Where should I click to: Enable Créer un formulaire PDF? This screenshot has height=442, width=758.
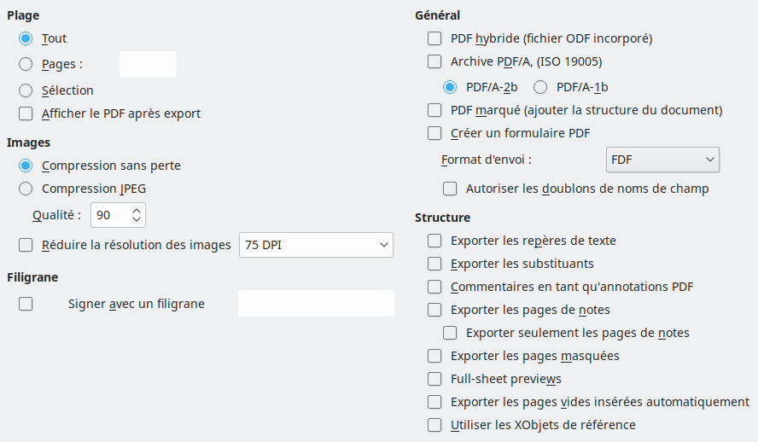click(x=434, y=133)
